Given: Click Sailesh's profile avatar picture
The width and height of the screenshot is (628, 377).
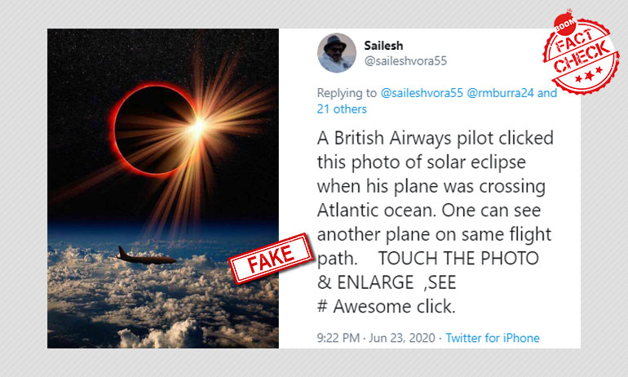Looking at the screenshot, I should (336, 54).
